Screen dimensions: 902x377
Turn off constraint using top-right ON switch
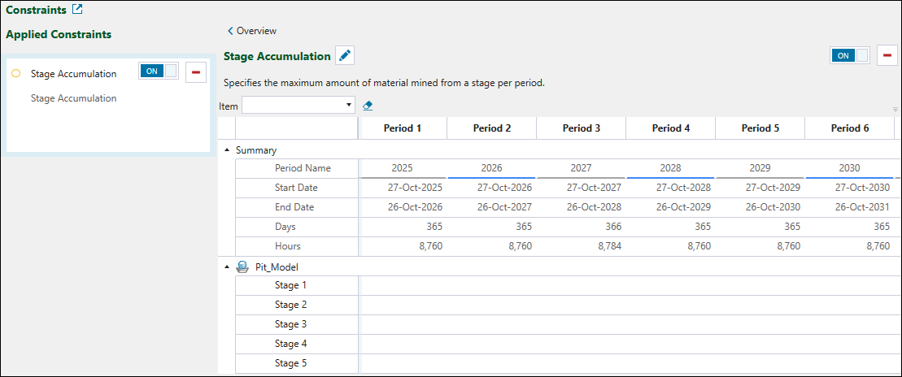tap(850, 55)
